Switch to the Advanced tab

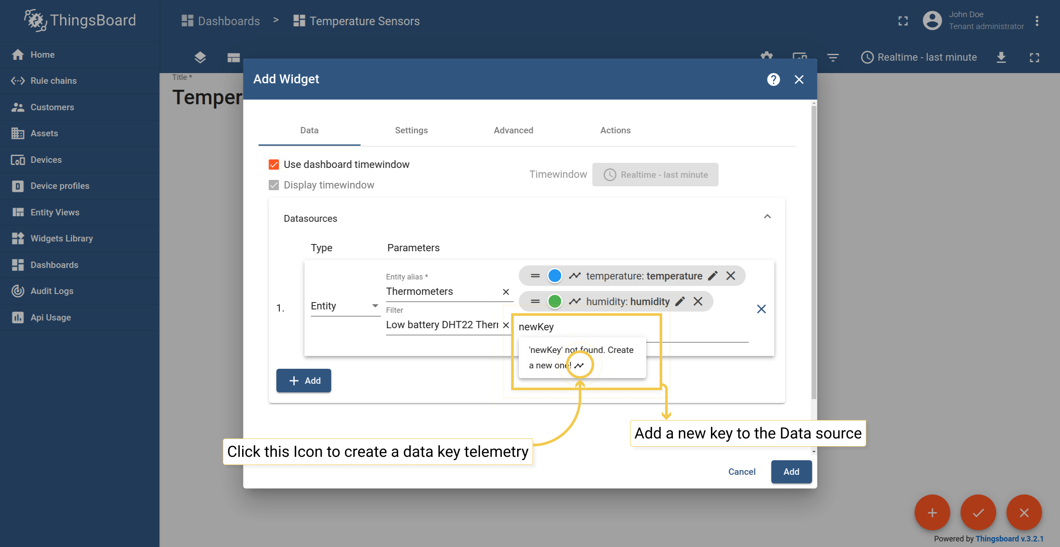coord(513,130)
